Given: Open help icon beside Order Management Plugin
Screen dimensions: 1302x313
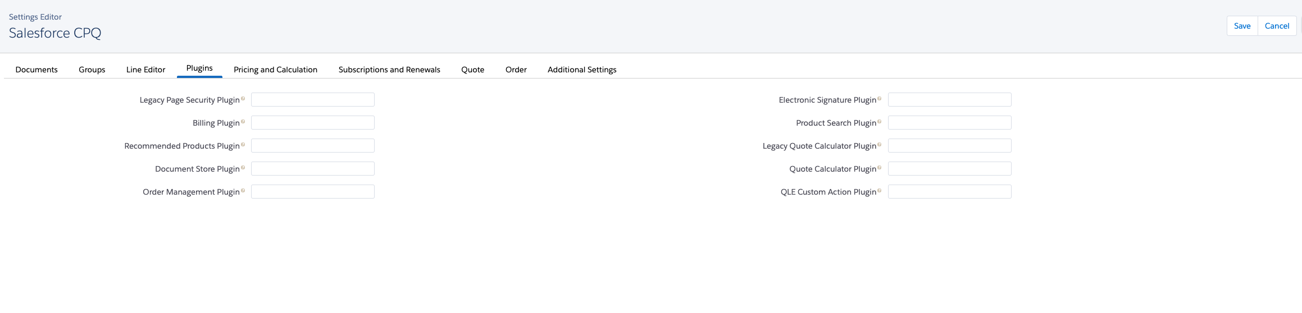Looking at the screenshot, I should click(x=243, y=191).
